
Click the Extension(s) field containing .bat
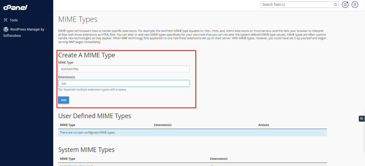point(124,84)
